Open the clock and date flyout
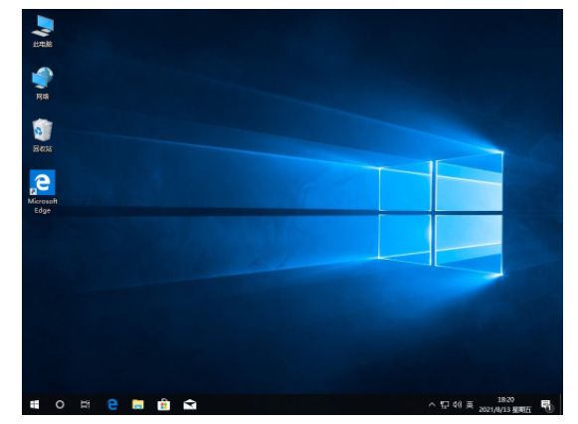This screenshot has width=578, height=424. 505,404
